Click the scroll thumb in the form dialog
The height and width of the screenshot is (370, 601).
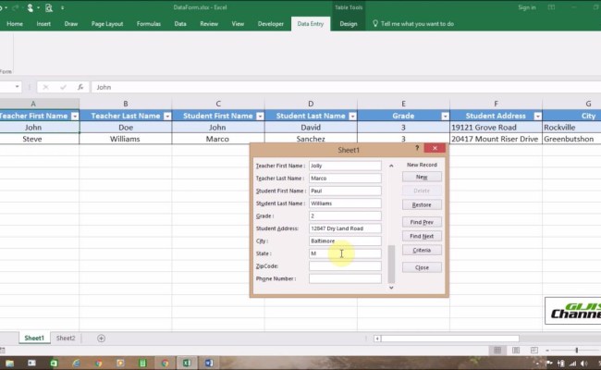[391, 264]
